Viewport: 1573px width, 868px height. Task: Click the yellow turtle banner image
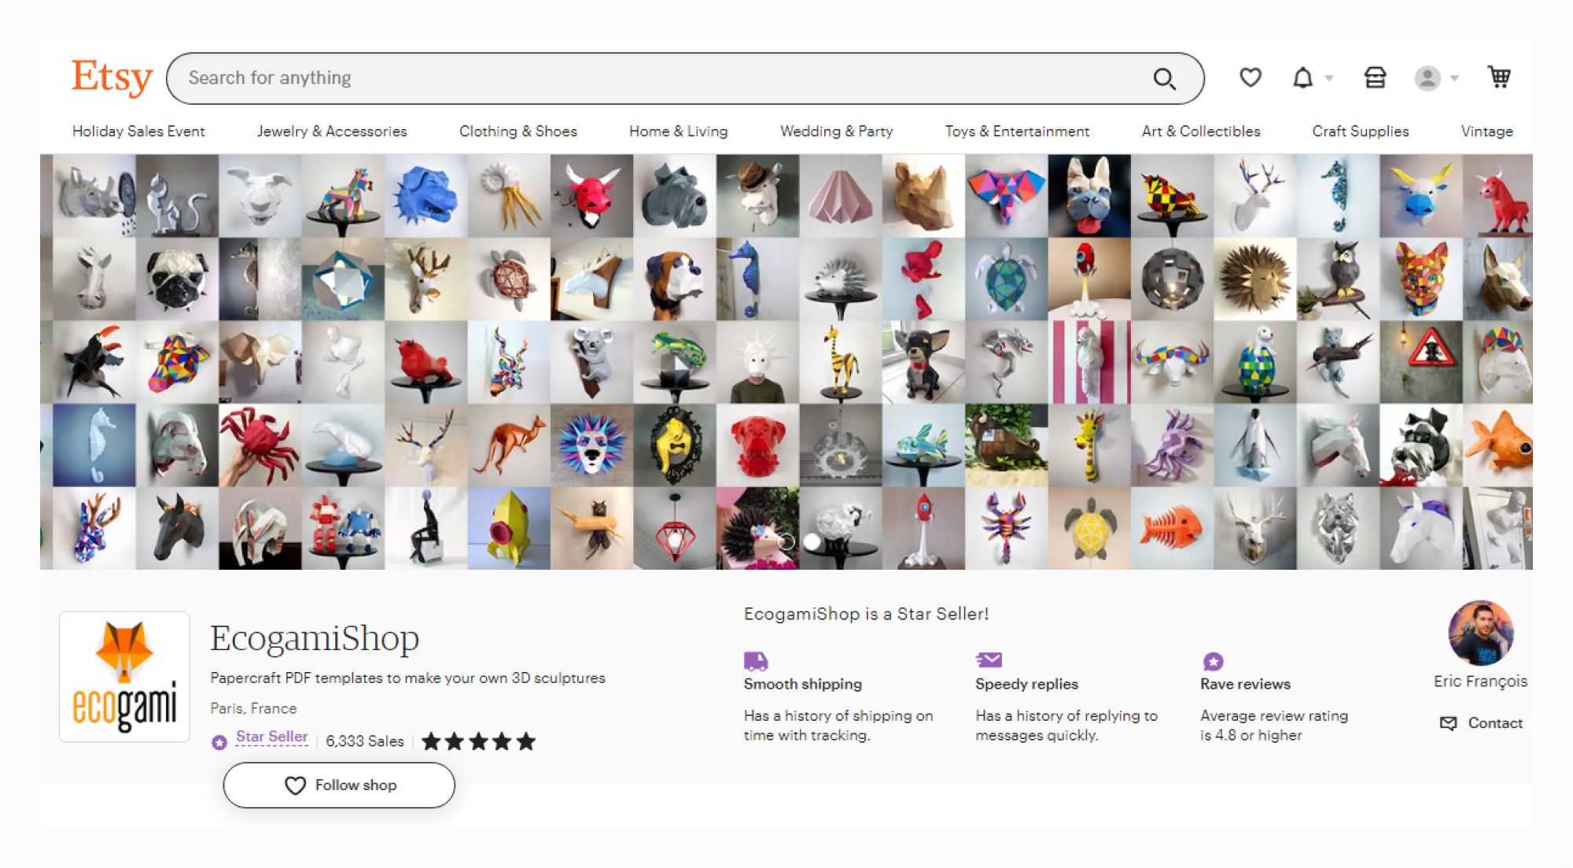tap(1089, 528)
